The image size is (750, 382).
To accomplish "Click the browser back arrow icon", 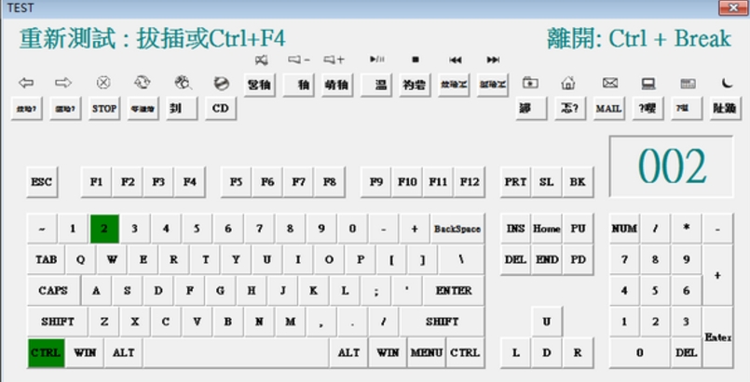I will [x=25, y=83].
